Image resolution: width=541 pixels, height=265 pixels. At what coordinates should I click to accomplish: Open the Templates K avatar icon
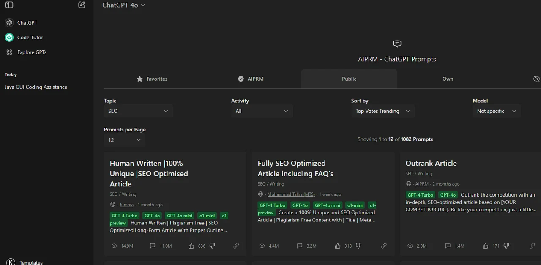[x=11, y=262]
